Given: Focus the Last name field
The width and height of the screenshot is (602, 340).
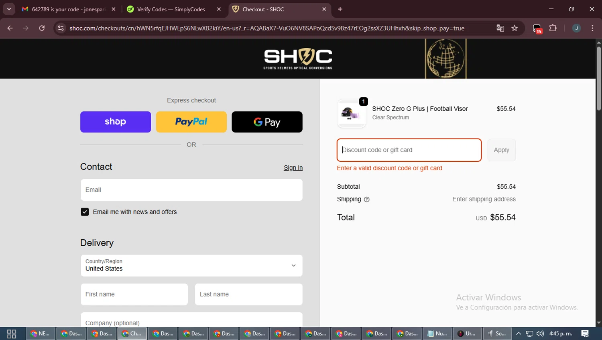Looking at the screenshot, I should (x=248, y=294).
